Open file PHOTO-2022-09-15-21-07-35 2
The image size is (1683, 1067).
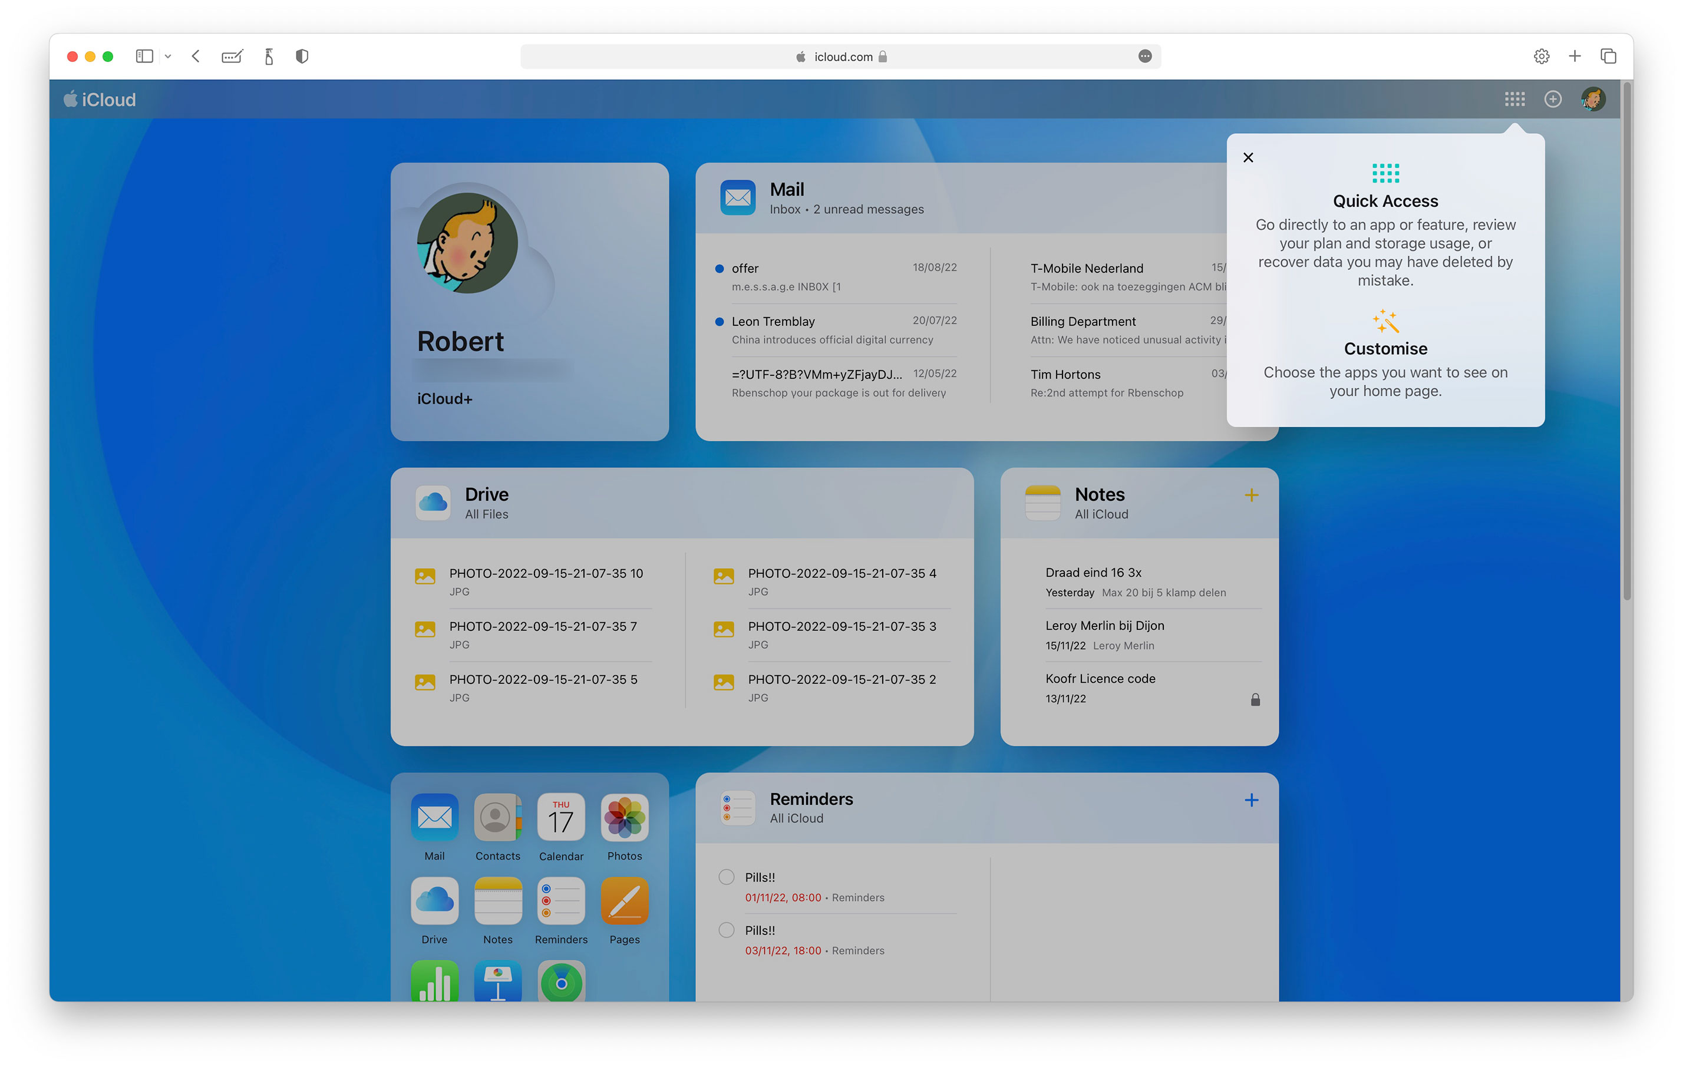coord(831,688)
